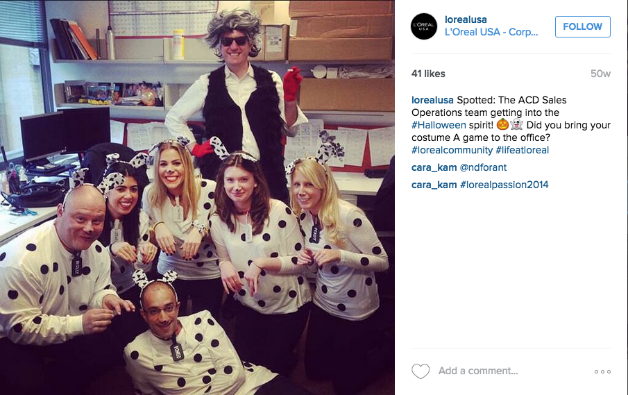
Task: View who gave the 41 likes
Action: click(x=428, y=74)
